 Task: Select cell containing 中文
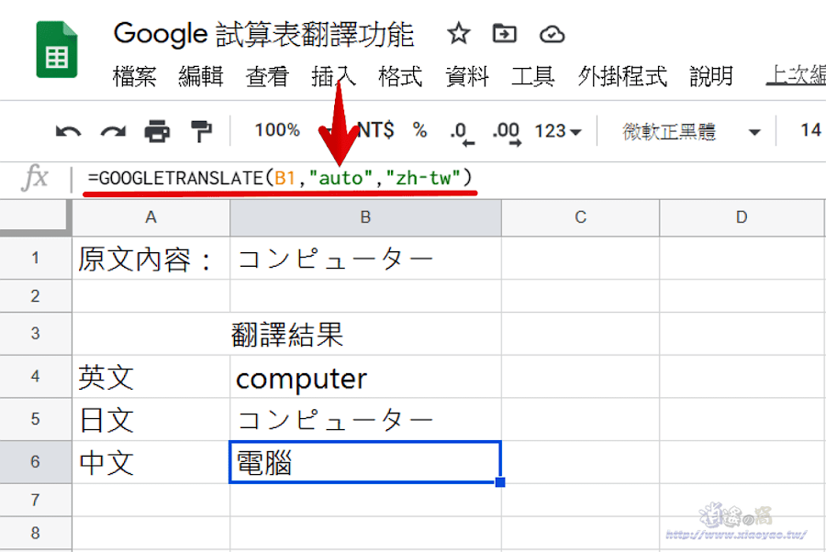point(151,462)
